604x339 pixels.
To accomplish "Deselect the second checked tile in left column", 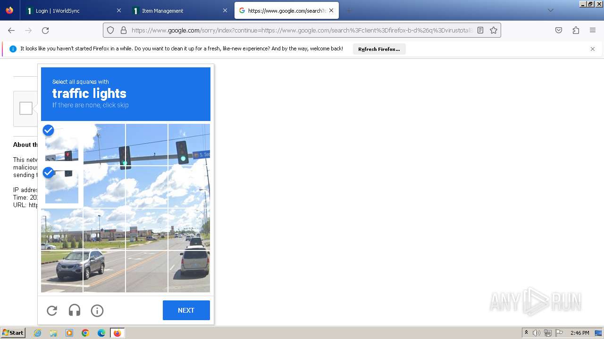I will click(x=62, y=187).
